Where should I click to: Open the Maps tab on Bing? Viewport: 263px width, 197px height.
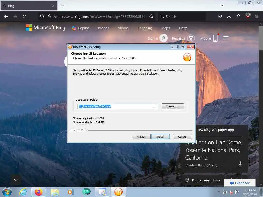coord(165,28)
